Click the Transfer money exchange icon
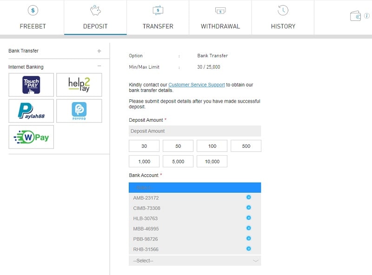This screenshot has height=275, width=372. coord(158,10)
